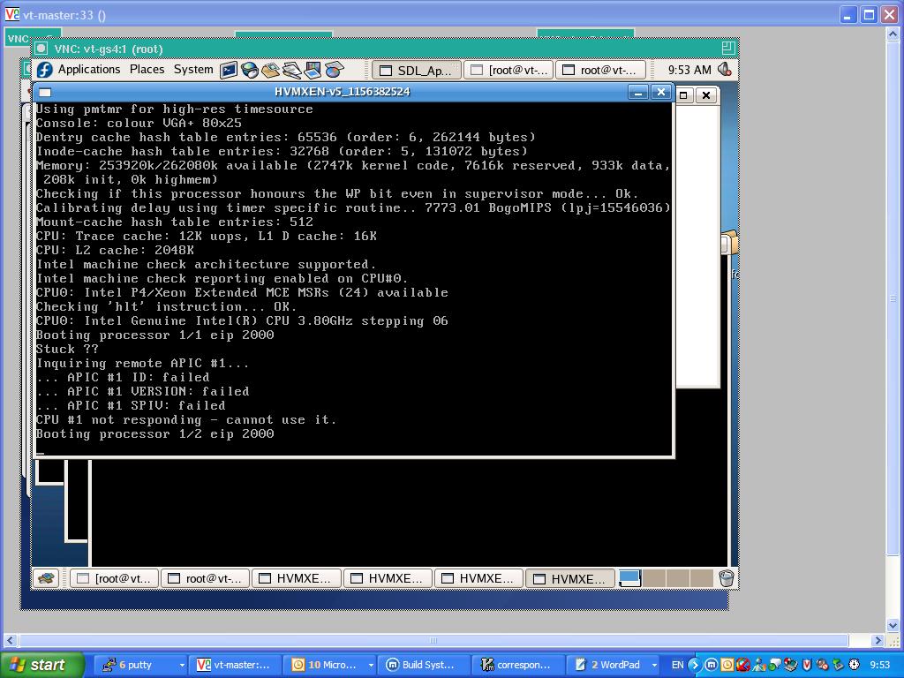Click the web browser globe launcher icon
This screenshot has width=904, height=678.
(x=250, y=70)
